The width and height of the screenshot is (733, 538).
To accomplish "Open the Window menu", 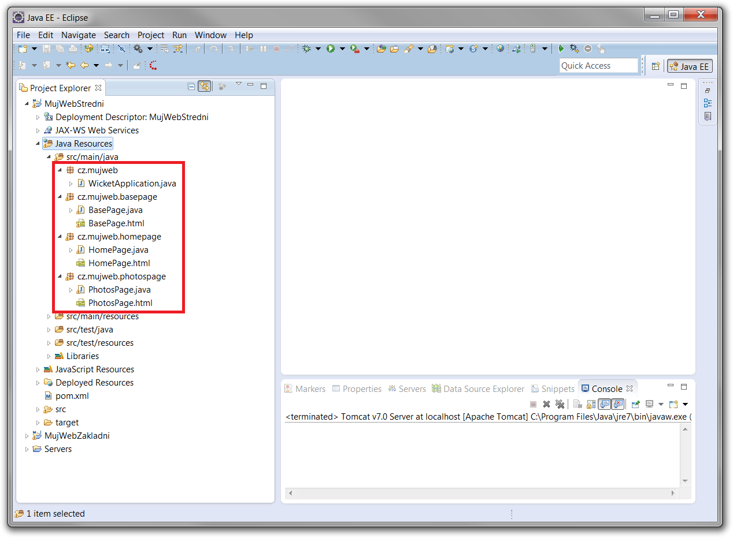I will [x=210, y=35].
